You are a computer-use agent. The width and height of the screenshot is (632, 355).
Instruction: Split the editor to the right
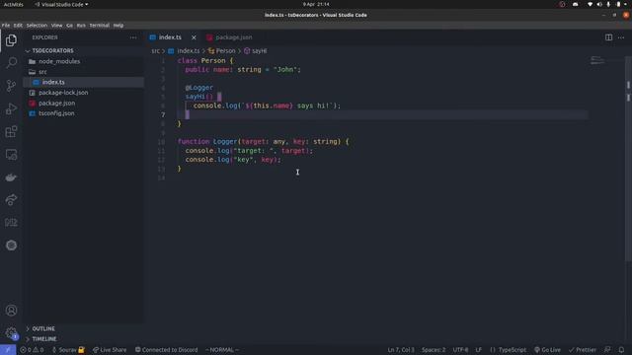click(608, 37)
